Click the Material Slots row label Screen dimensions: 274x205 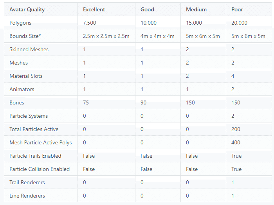(x=26, y=76)
